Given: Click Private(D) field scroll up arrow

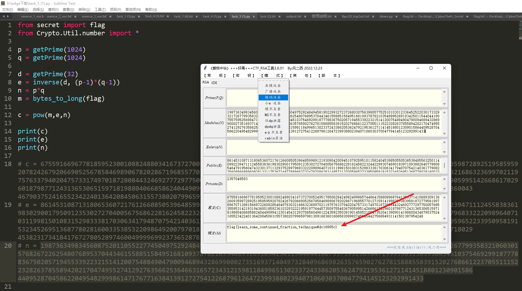Looking at the screenshot, I should point(444,179).
